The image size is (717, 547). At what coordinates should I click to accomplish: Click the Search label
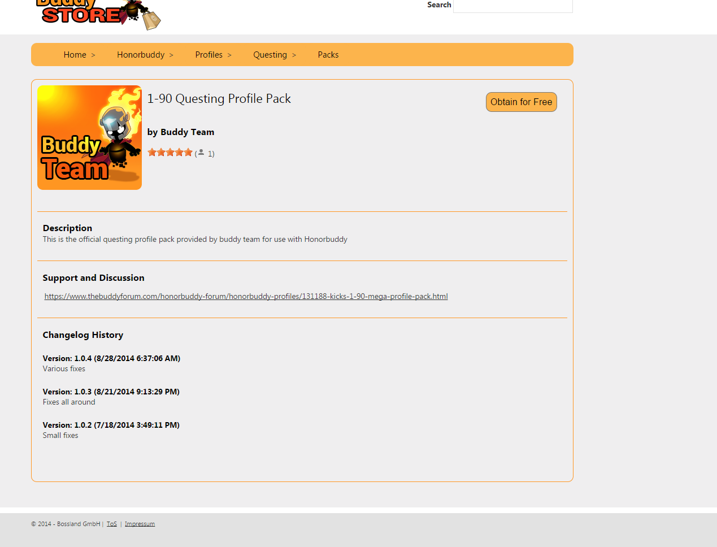pos(439,5)
